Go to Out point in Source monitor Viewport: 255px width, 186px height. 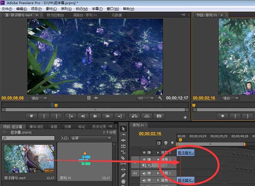[120, 116]
